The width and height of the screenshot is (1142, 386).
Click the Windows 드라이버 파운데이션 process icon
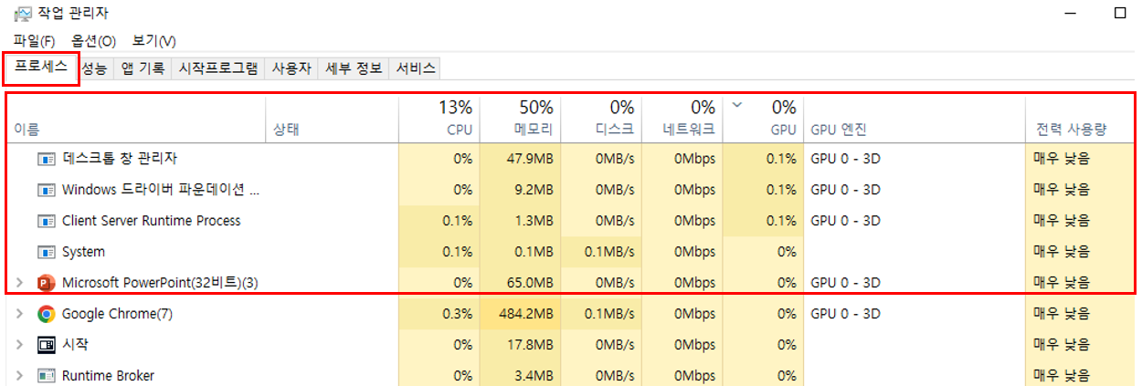47,190
